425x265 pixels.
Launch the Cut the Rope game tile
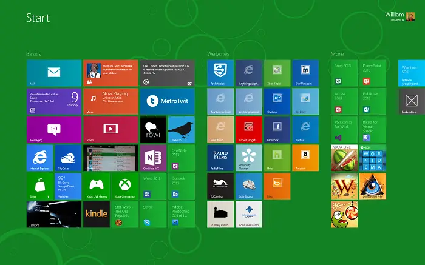[344, 215]
